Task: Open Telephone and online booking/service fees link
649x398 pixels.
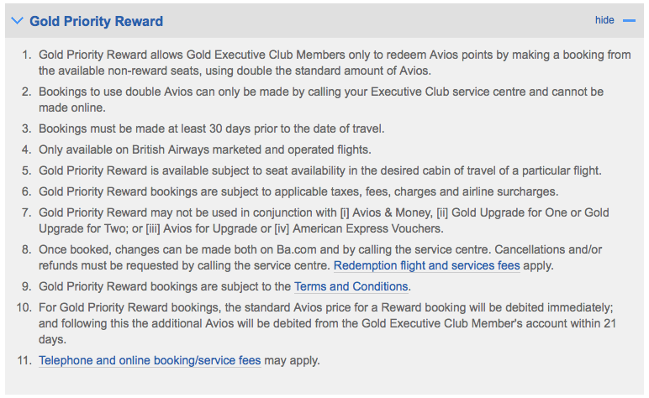Action: coord(150,360)
